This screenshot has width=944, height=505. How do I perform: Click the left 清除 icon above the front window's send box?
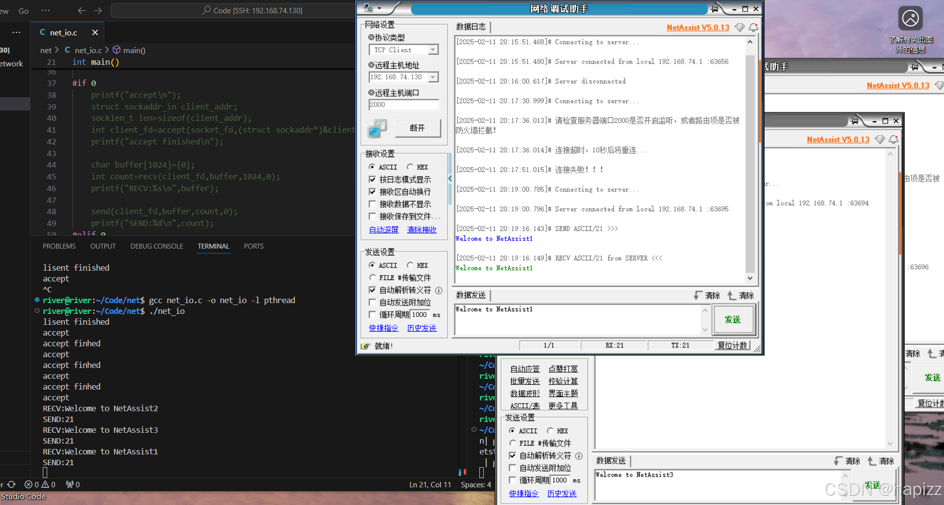pyautogui.click(x=698, y=295)
